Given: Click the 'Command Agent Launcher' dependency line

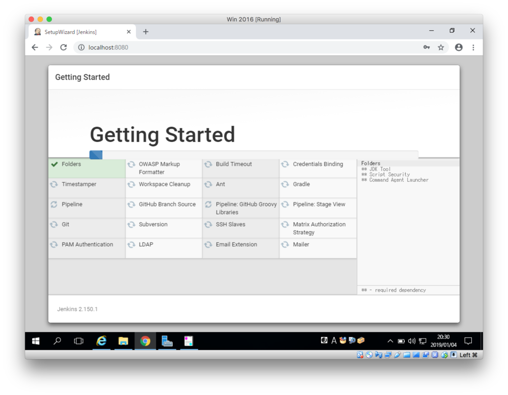Looking at the screenshot, I should point(394,180).
